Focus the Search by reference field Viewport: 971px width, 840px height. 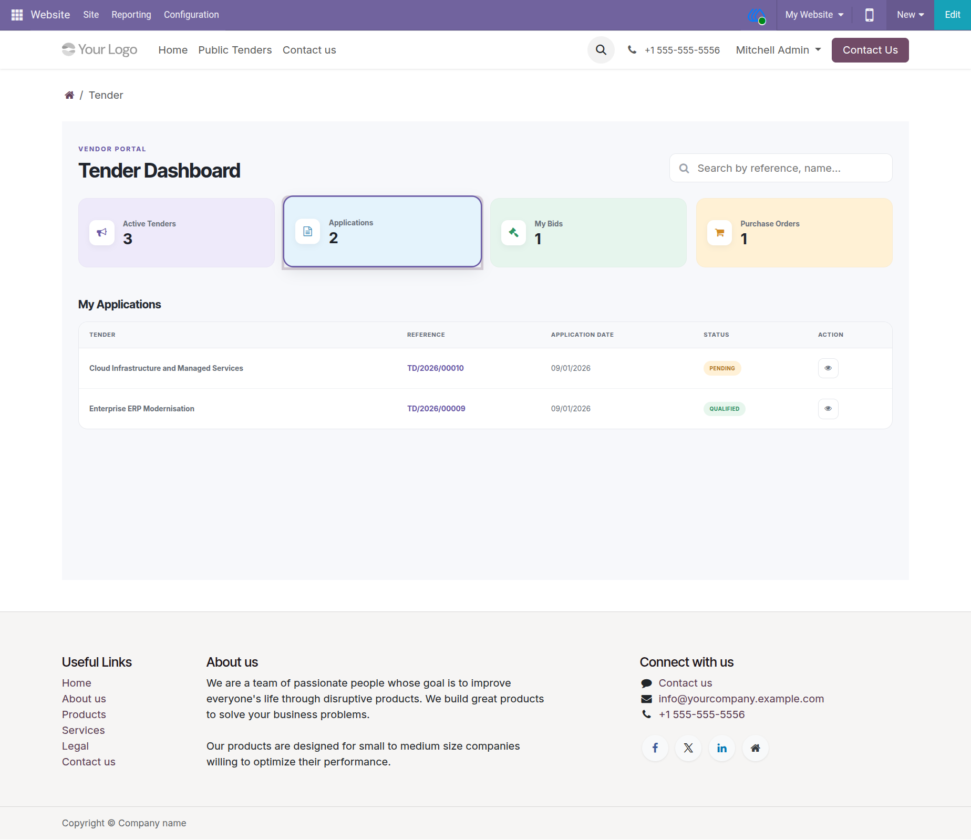(x=781, y=168)
